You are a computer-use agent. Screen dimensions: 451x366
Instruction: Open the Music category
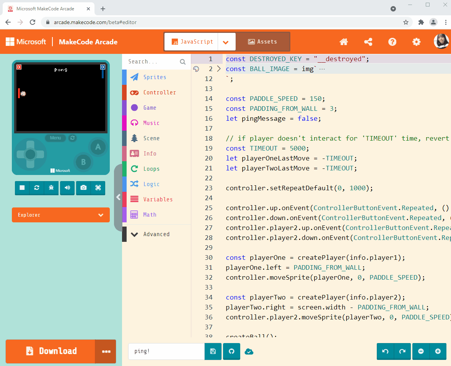(x=156, y=123)
